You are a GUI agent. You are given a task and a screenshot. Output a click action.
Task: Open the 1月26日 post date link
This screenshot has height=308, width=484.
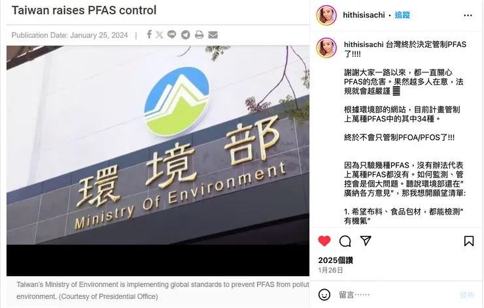click(x=330, y=270)
